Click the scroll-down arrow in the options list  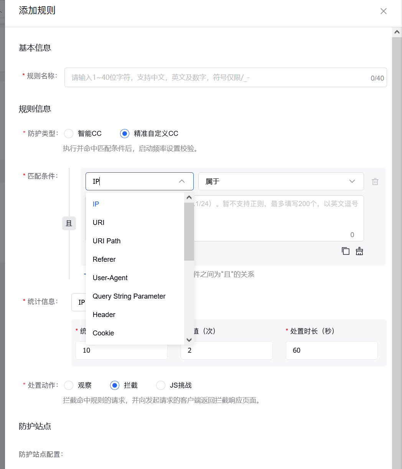[189, 340]
